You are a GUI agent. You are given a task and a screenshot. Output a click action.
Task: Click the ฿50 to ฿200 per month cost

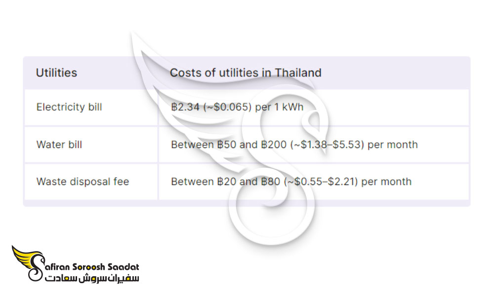(294, 145)
